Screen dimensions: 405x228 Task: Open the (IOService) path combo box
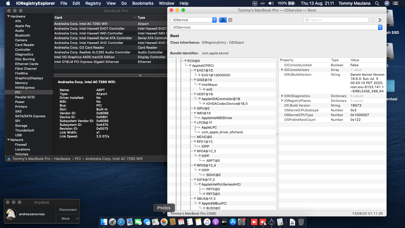[x=276, y=27]
